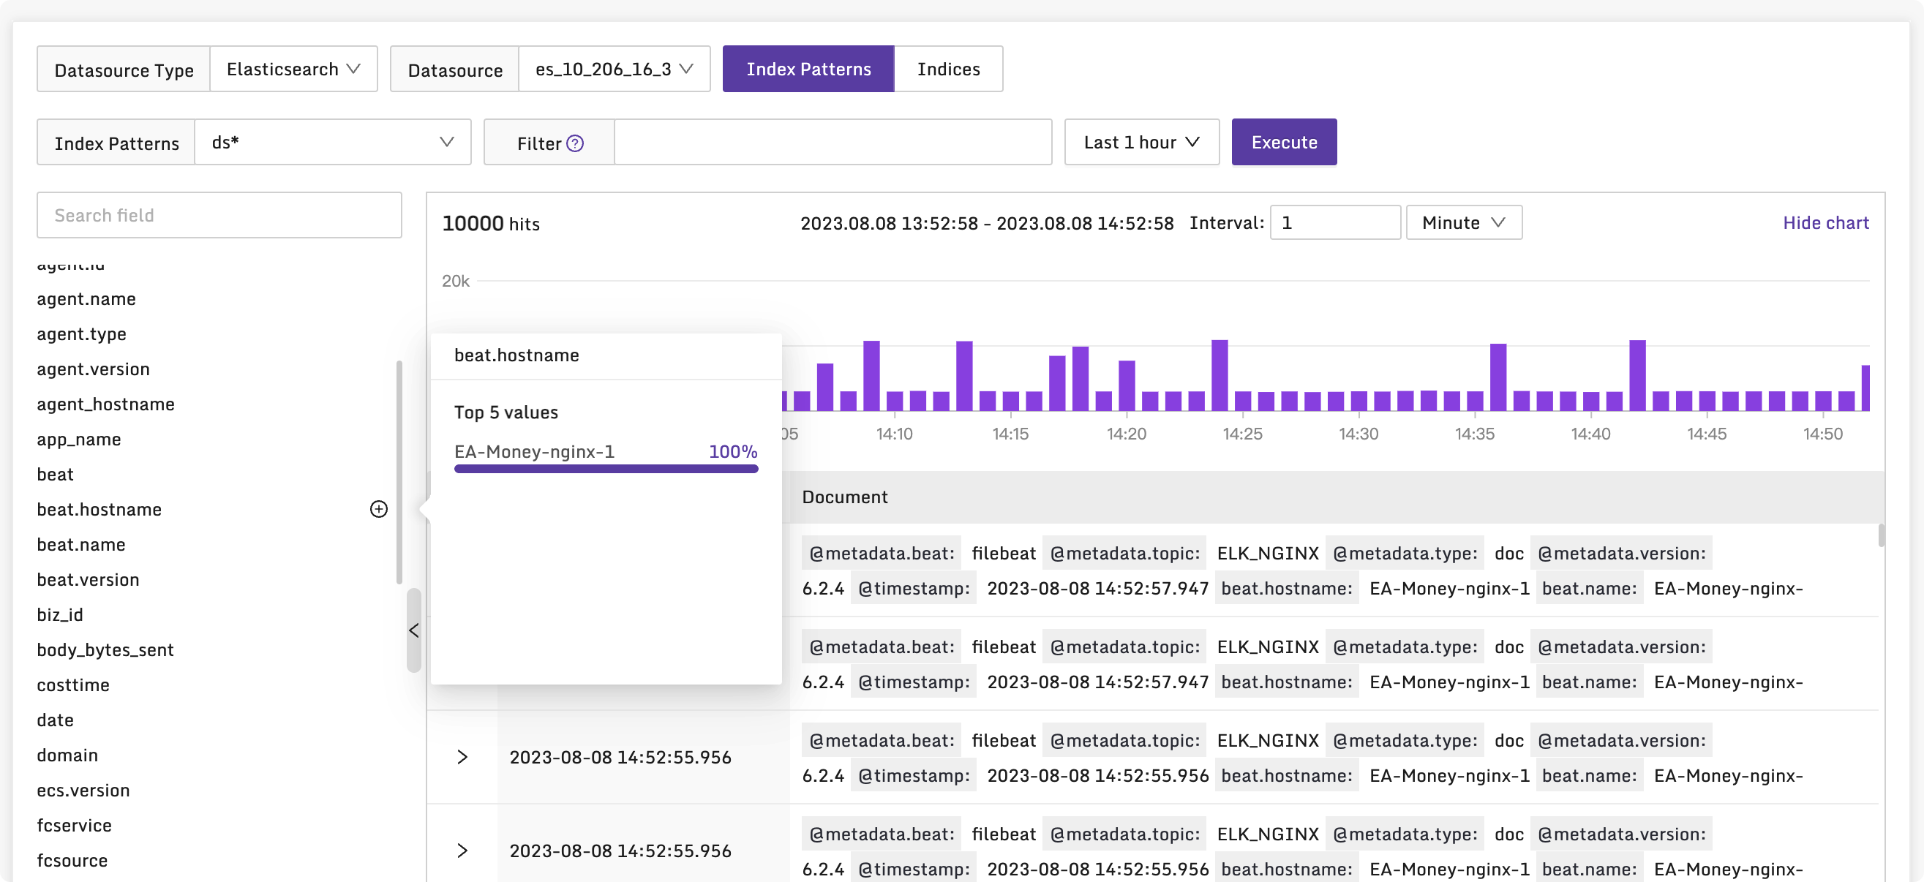This screenshot has width=1924, height=882.
Task: Click the Document column header
Action: pos(845,497)
